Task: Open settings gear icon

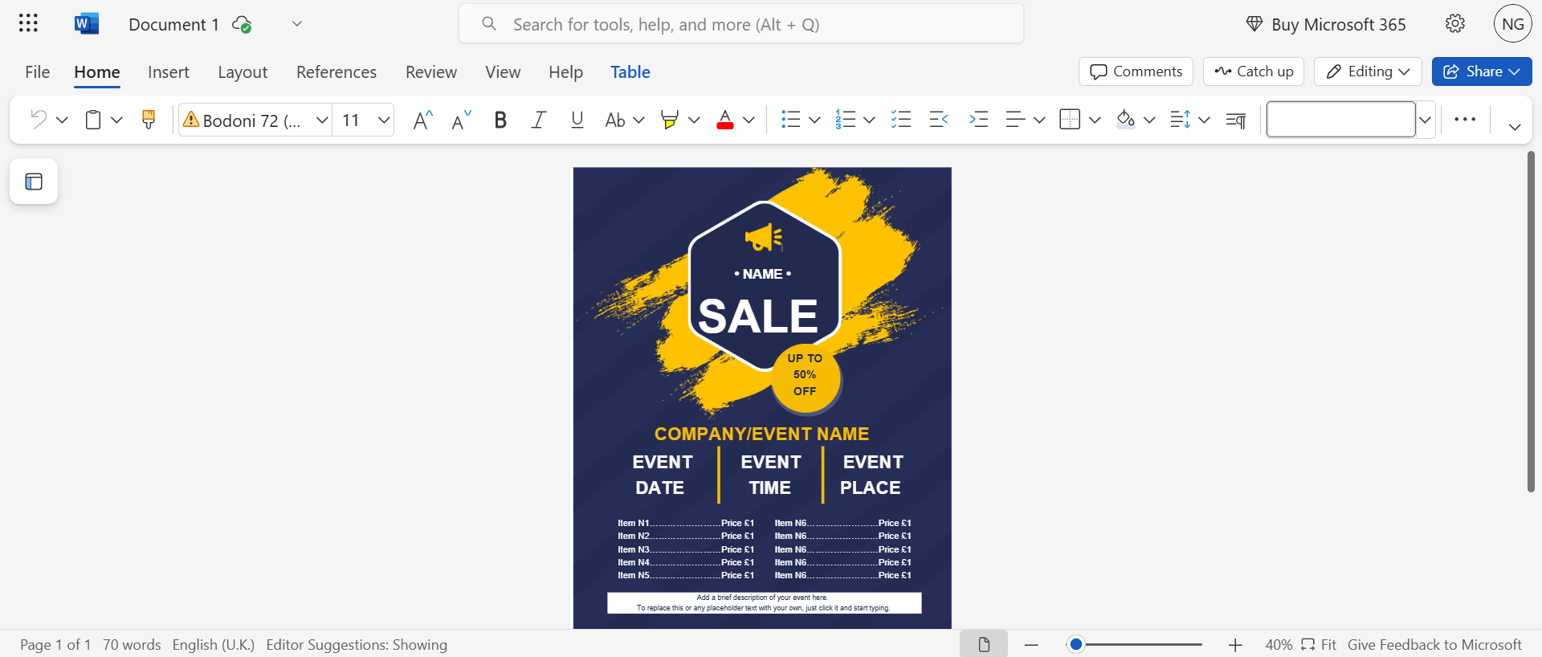Action: pyautogui.click(x=1455, y=24)
